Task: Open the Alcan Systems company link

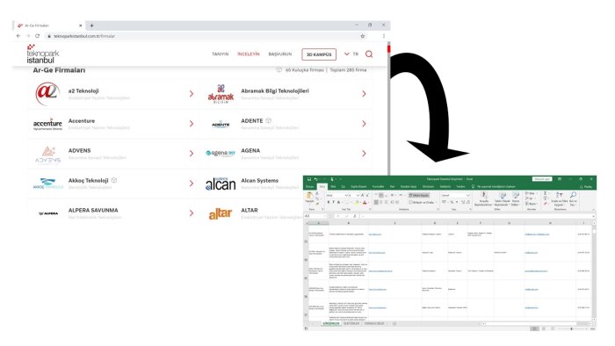Action: click(260, 181)
